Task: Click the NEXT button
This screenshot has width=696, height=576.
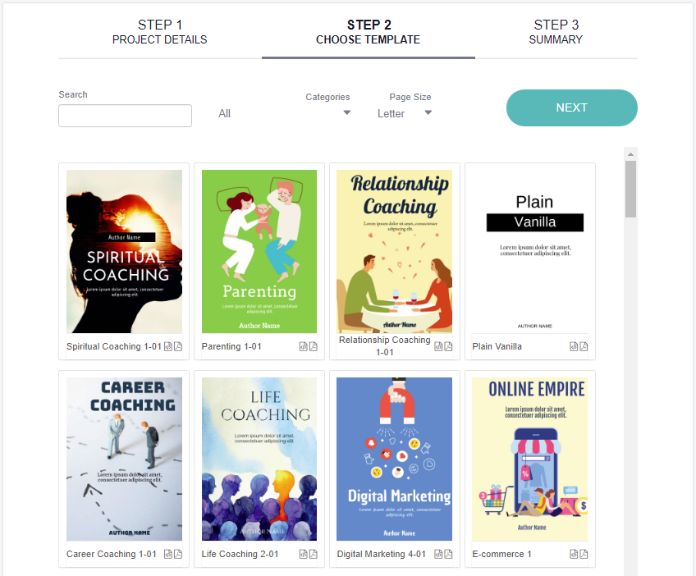Action: click(572, 107)
